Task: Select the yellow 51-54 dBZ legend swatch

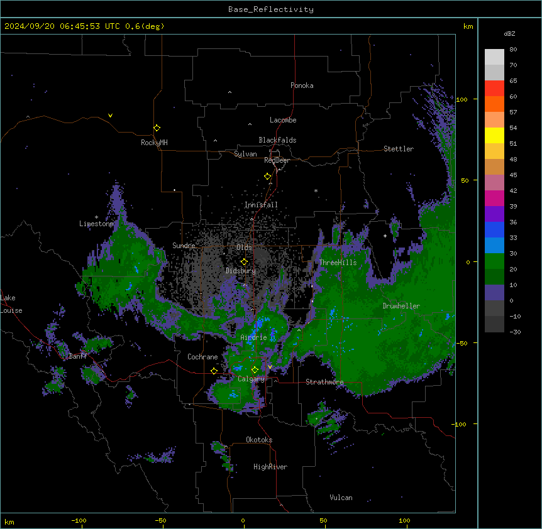Action: tap(494, 135)
